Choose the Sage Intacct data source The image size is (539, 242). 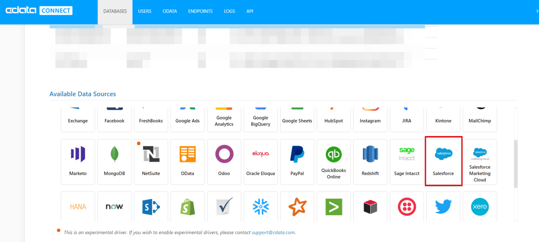[406, 162]
